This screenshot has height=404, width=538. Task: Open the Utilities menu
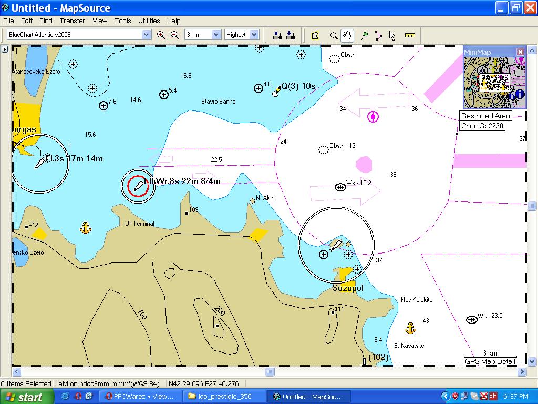click(x=149, y=21)
